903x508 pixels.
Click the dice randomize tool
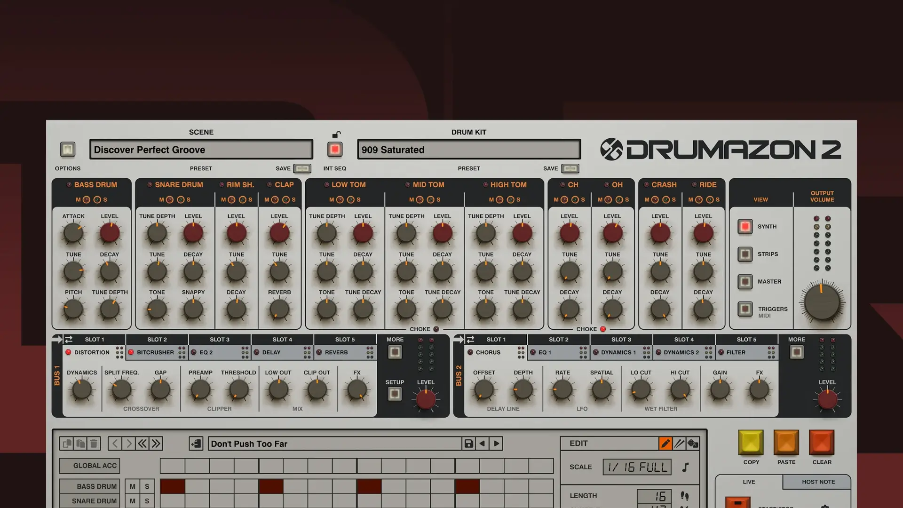[x=693, y=444]
